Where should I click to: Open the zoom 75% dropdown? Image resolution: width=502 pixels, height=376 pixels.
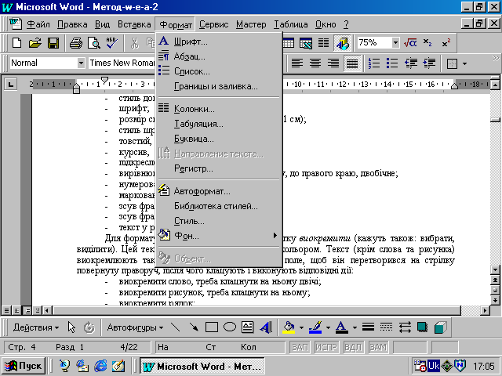[x=395, y=42]
